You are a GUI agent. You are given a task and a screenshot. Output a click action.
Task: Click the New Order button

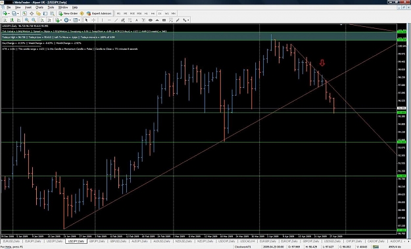(68, 13)
